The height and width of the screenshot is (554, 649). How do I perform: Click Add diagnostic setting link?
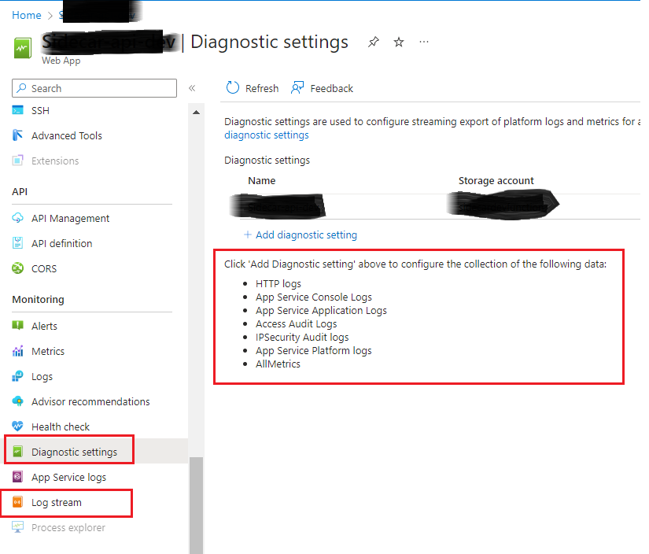click(306, 235)
